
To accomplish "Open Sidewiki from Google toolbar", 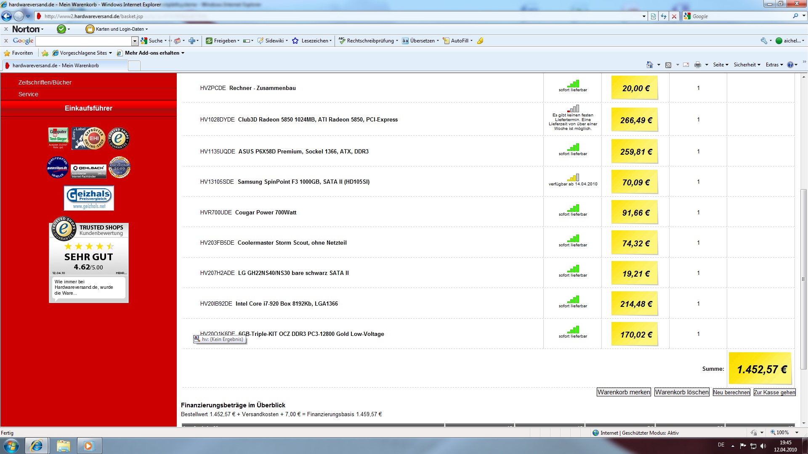I will pos(273,41).
